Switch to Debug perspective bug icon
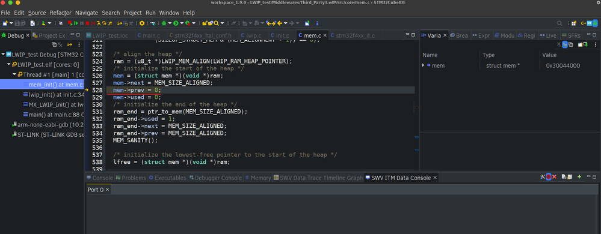 click(595, 23)
